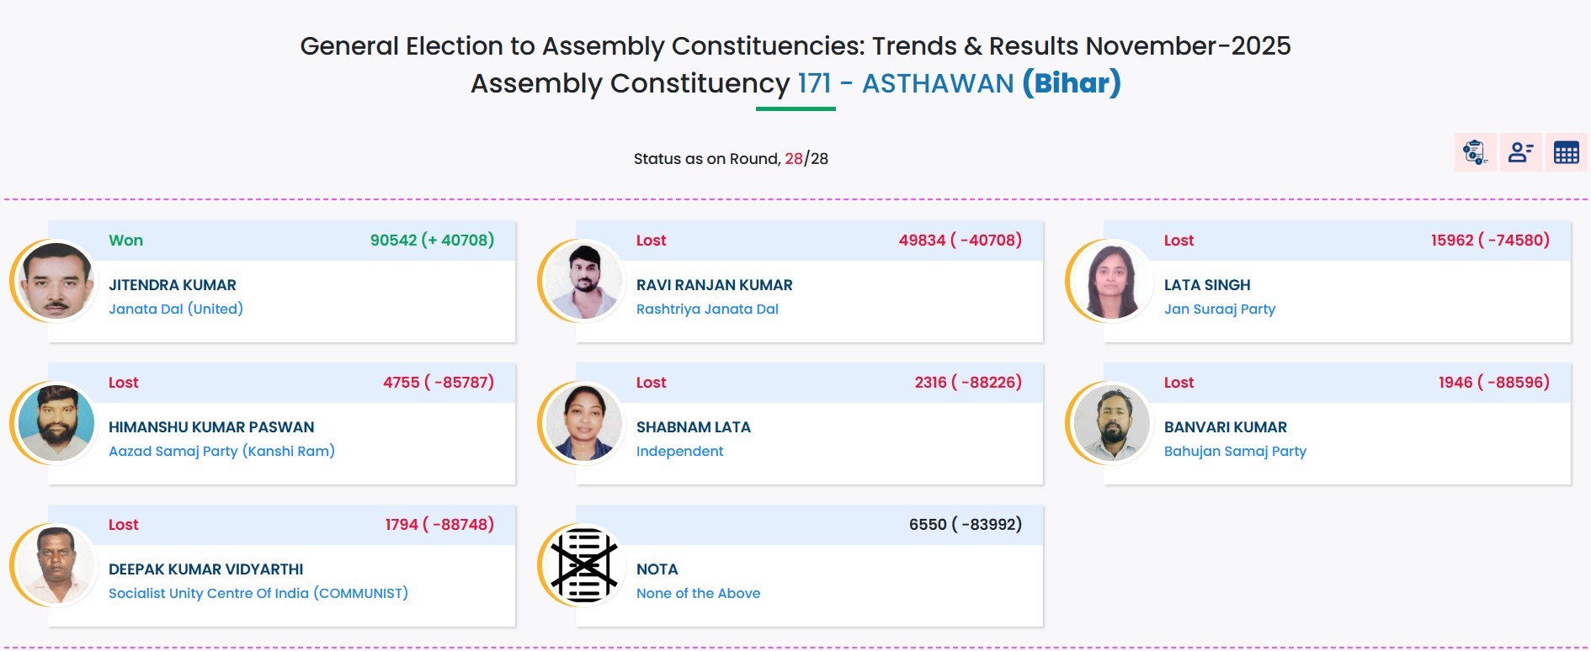Click the ASTHAWAN constituency title text

click(x=938, y=83)
